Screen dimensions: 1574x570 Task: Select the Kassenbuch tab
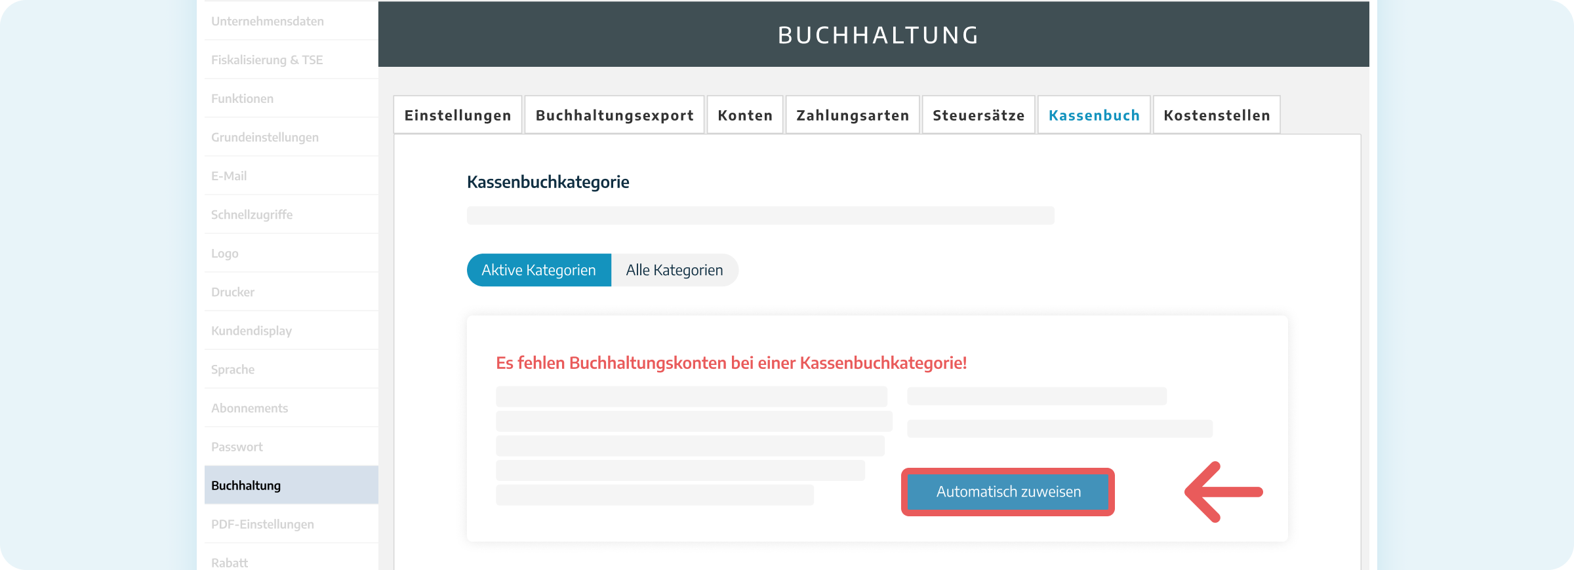tap(1094, 115)
